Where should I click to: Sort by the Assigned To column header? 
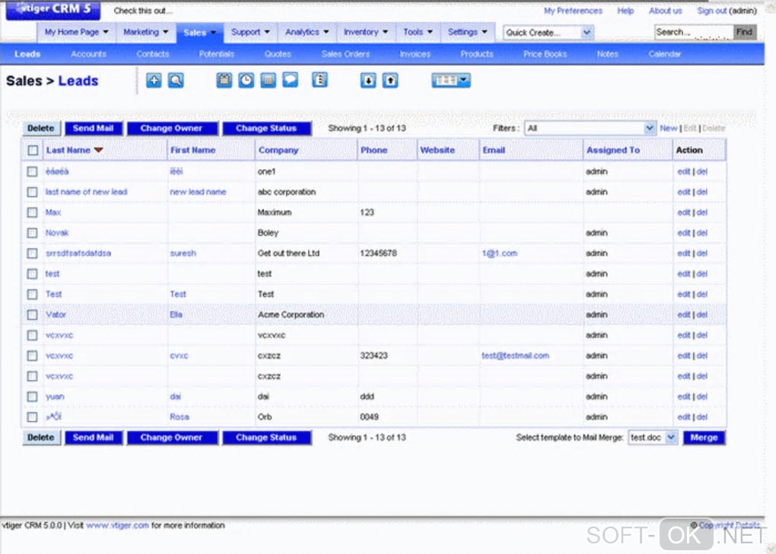613,150
